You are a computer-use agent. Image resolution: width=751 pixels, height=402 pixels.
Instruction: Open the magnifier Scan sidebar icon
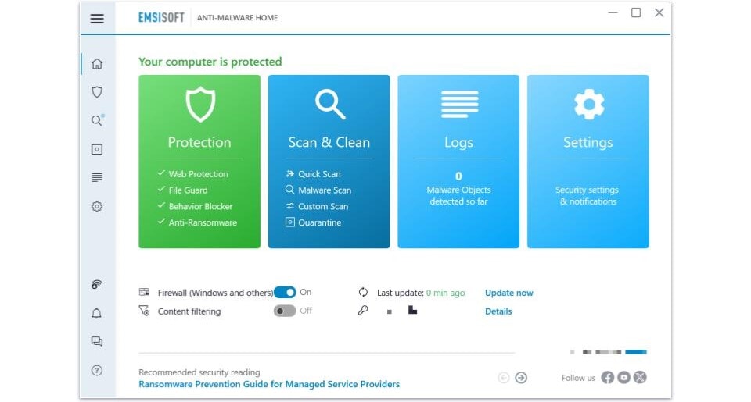click(97, 120)
